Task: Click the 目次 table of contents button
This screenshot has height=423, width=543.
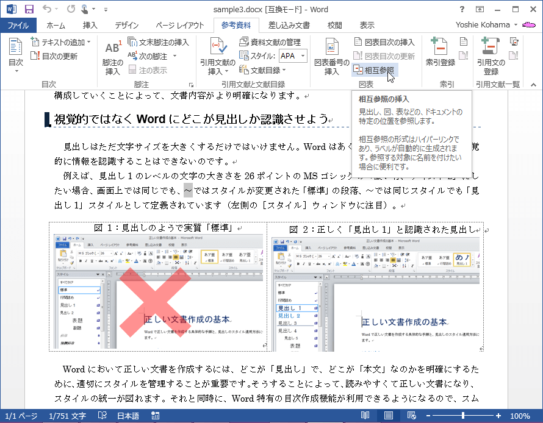Action: (16, 55)
